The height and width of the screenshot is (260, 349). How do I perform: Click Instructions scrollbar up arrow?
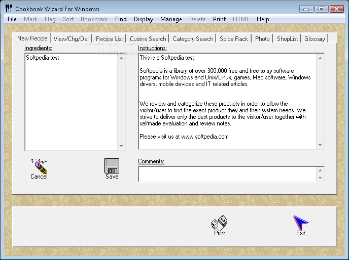[x=320, y=58]
